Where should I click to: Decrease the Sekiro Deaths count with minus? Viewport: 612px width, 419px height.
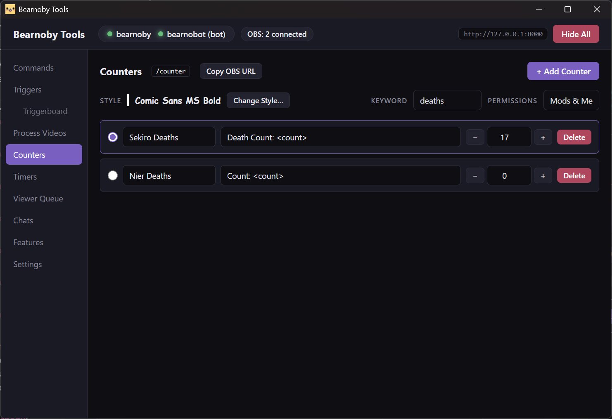click(475, 137)
